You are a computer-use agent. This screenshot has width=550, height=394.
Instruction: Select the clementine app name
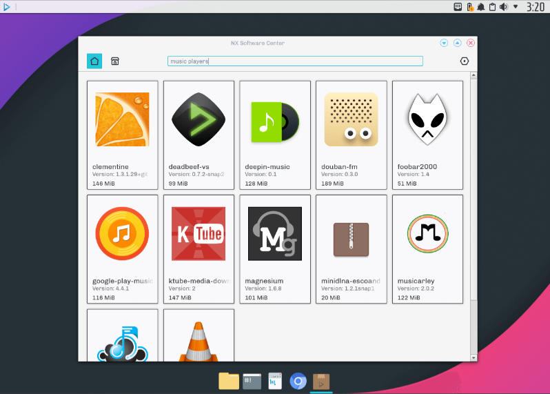click(110, 167)
